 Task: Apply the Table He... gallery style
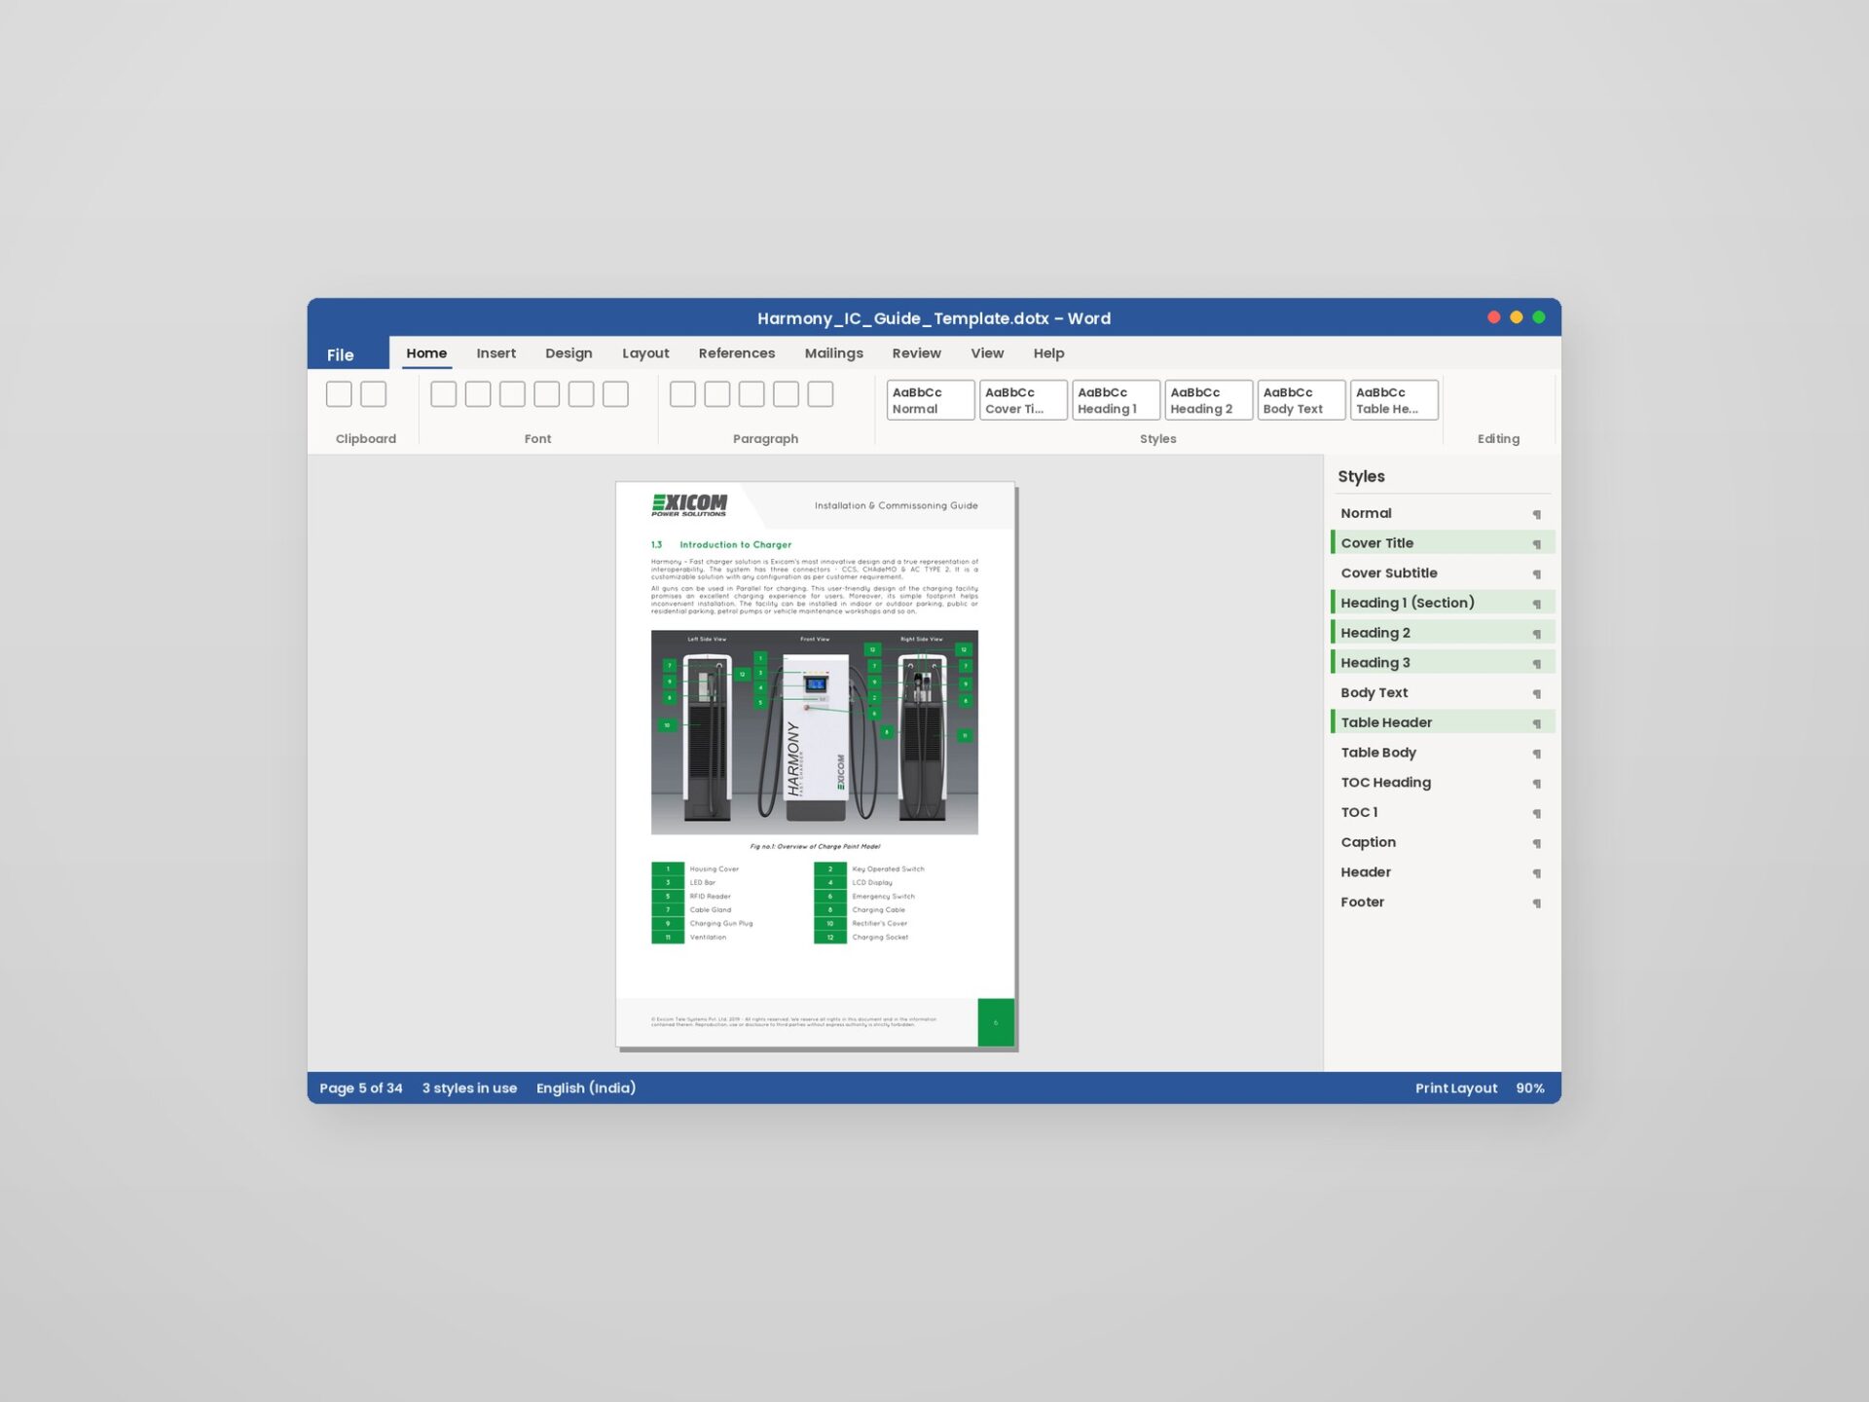point(1394,400)
